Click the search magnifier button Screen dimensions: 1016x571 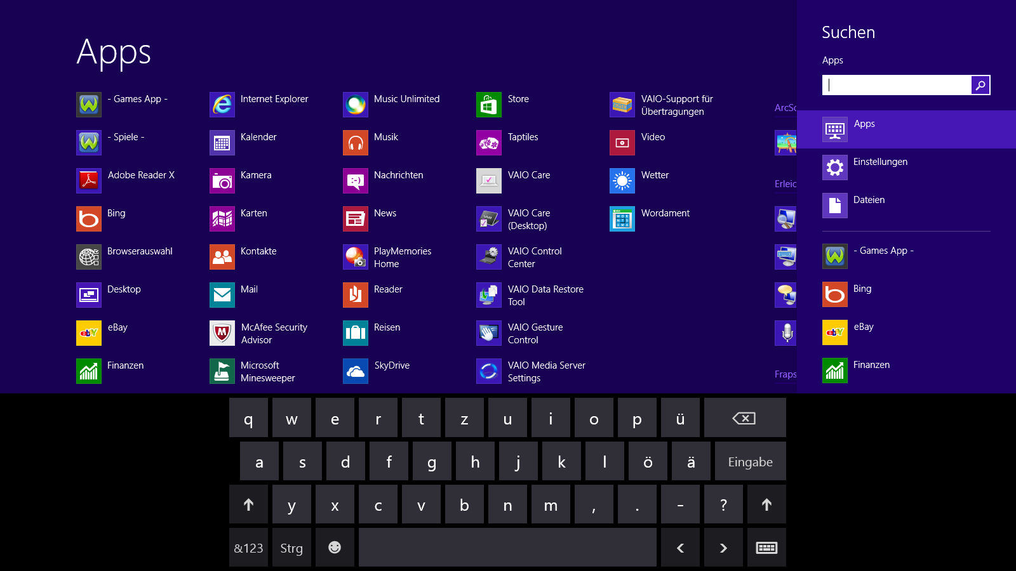pyautogui.click(x=980, y=85)
